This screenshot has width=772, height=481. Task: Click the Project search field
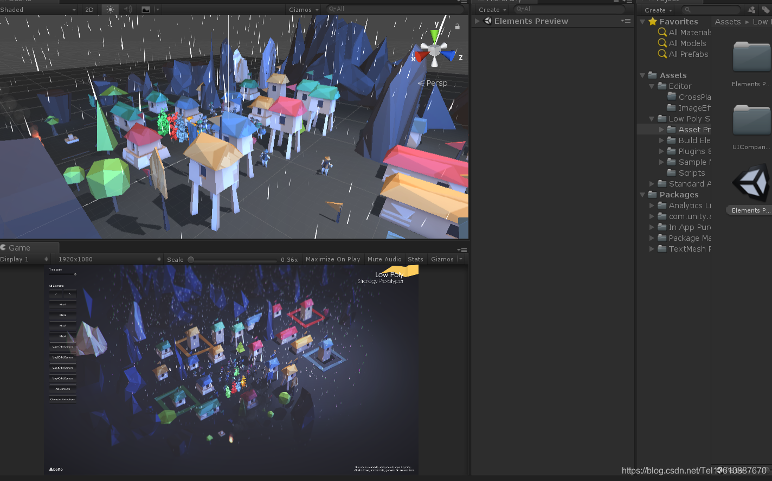711,10
